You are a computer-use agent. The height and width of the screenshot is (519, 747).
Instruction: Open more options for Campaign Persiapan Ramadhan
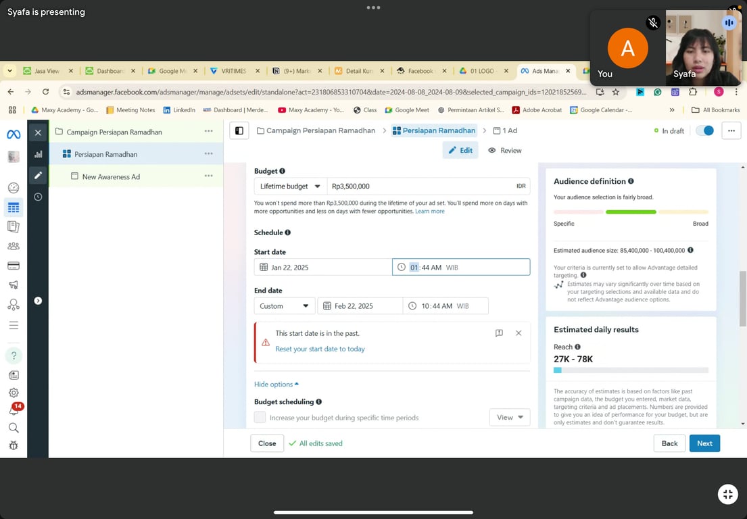click(x=209, y=131)
